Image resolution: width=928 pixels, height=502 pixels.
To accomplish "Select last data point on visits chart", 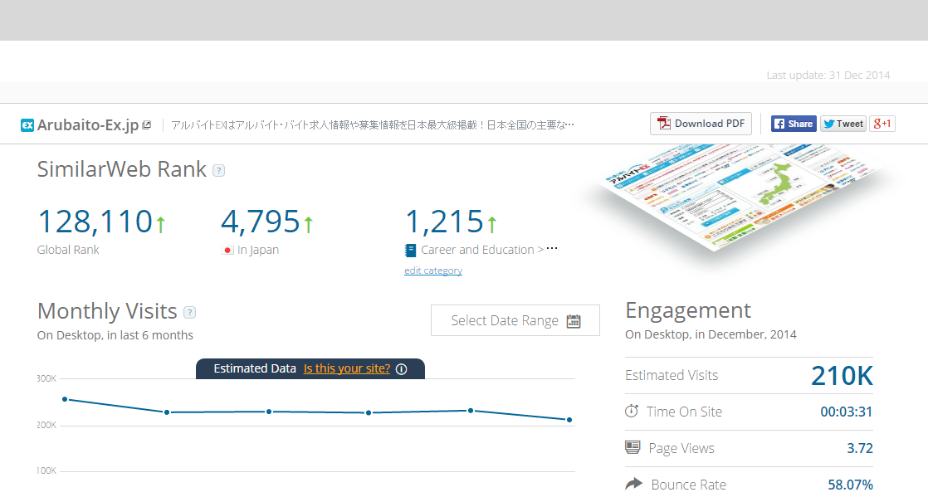I will (569, 420).
